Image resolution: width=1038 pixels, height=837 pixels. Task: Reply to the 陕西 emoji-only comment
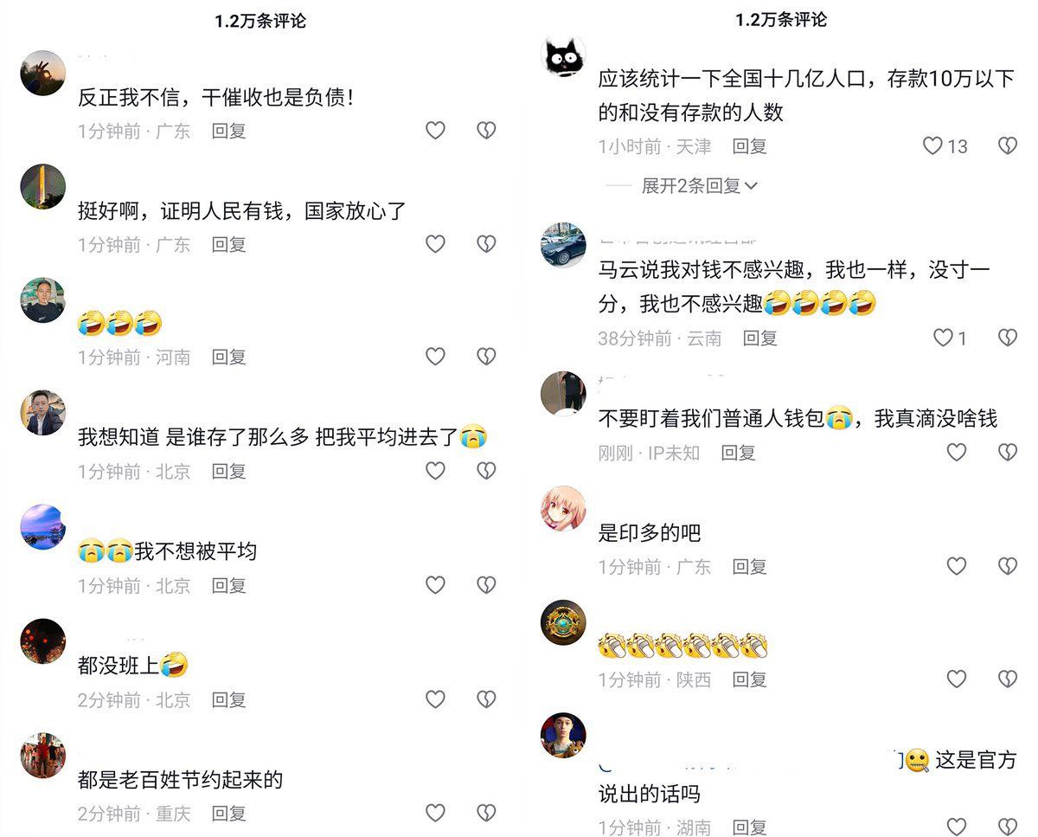pyautogui.click(x=750, y=679)
